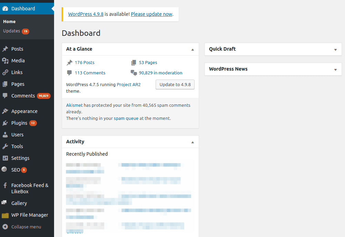This screenshot has height=237, width=345.
Task: Click the At a Glance panel title
Action: [x=79, y=49]
